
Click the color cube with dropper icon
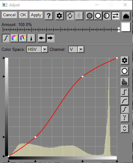click(x=23, y=38)
